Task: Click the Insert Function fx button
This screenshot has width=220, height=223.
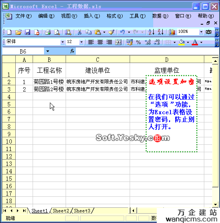Action: pyautogui.click(x=72, y=51)
